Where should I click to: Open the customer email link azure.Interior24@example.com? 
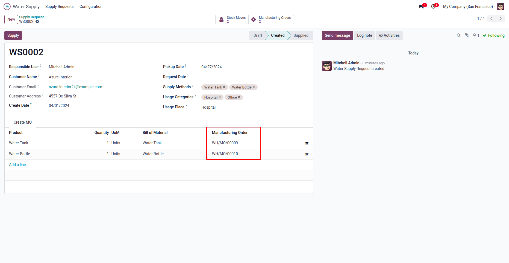(75, 87)
